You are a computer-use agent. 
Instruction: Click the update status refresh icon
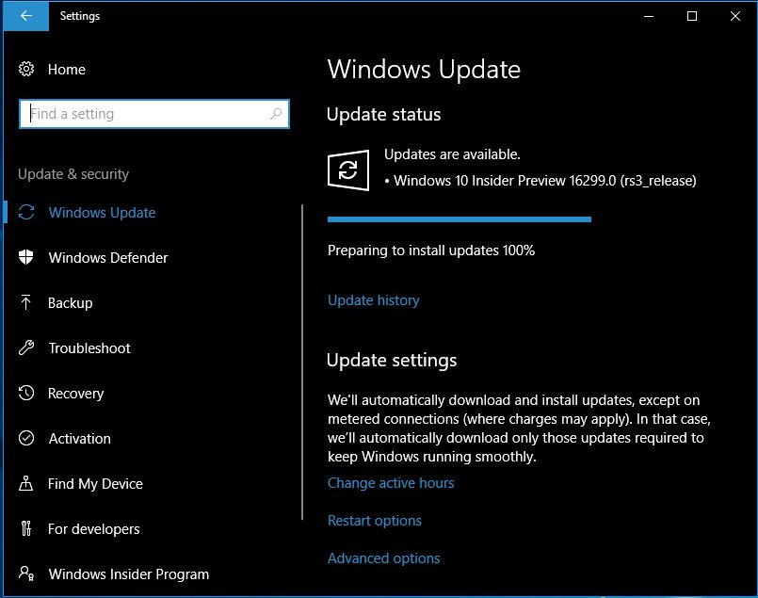coord(348,170)
